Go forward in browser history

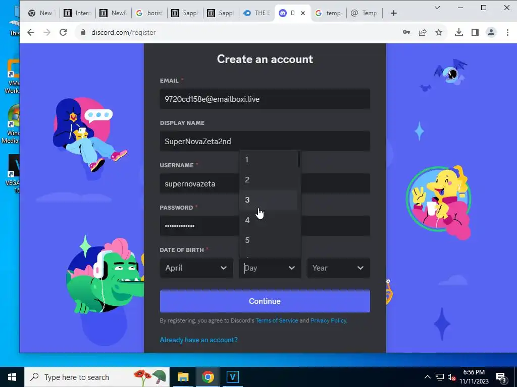47,32
